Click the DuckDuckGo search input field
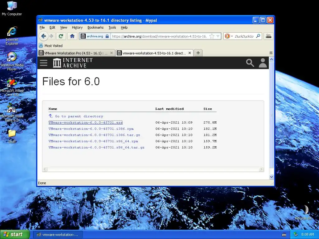Viewport: 319px width, 239px height. point(244,36)
